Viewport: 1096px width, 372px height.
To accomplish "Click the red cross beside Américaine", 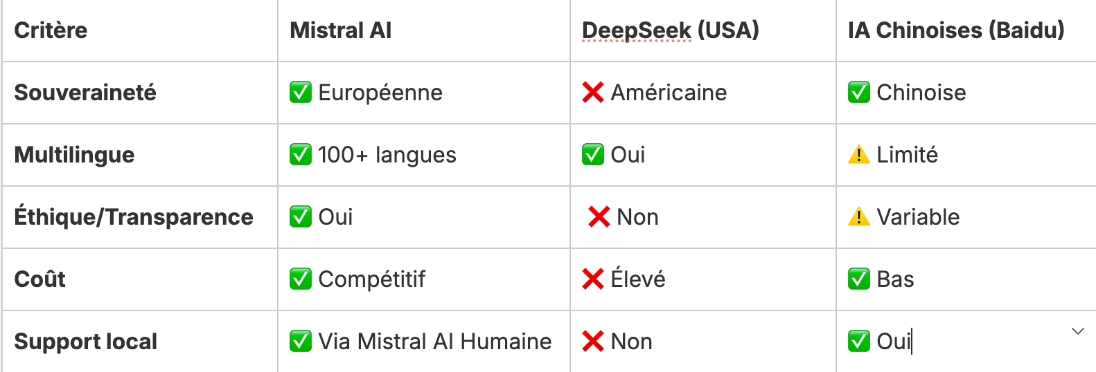I will 593,92.
